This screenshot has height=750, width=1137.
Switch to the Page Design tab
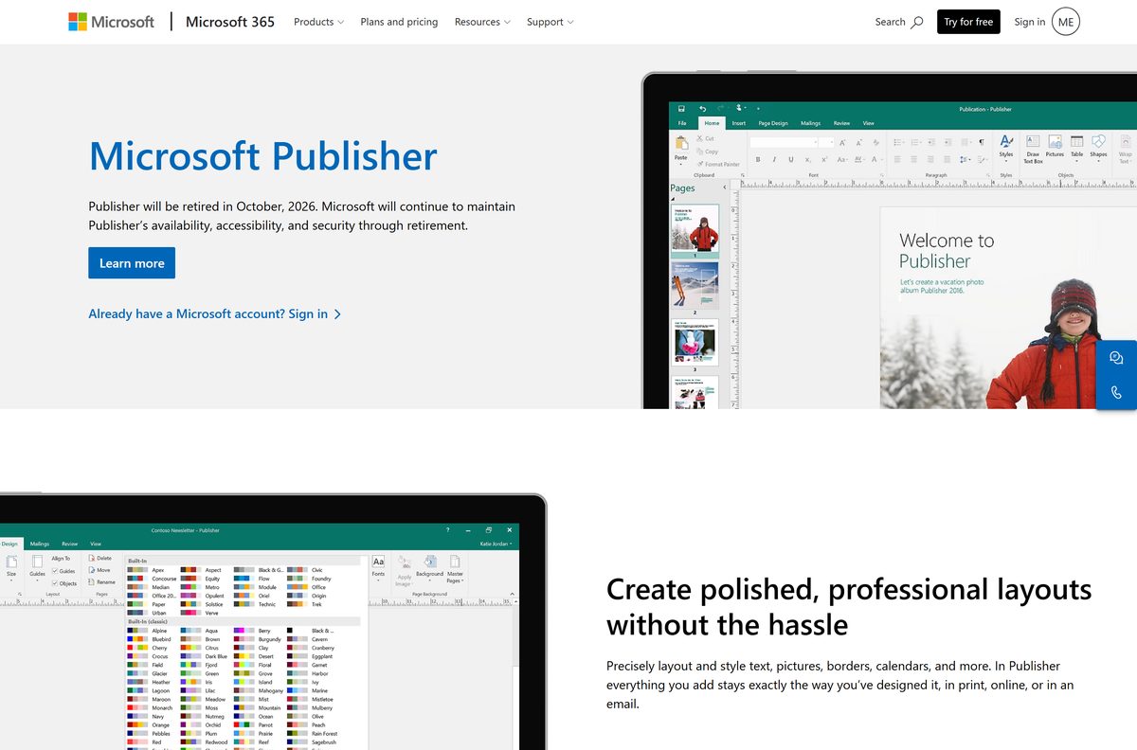click(773, 123)
